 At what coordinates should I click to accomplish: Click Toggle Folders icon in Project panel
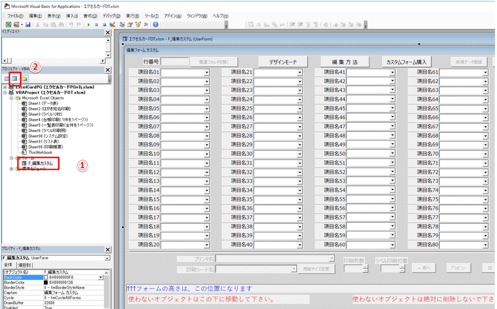(x=24, y=79)
